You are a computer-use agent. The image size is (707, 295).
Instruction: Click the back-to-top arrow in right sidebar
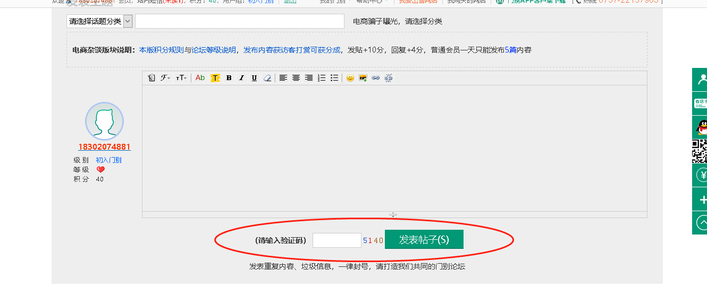[700, 222]
